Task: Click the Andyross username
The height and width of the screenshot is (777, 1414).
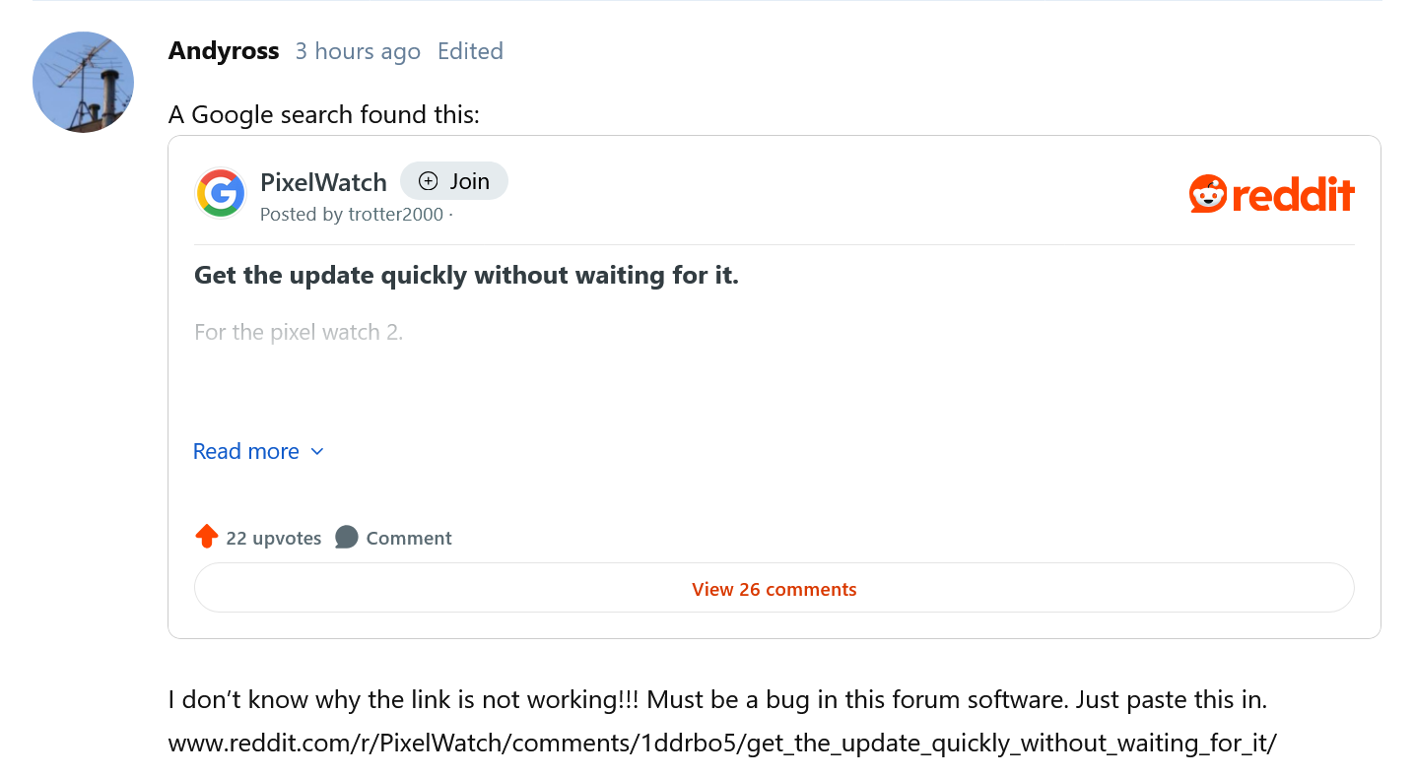Action: [x=224, y=51]
